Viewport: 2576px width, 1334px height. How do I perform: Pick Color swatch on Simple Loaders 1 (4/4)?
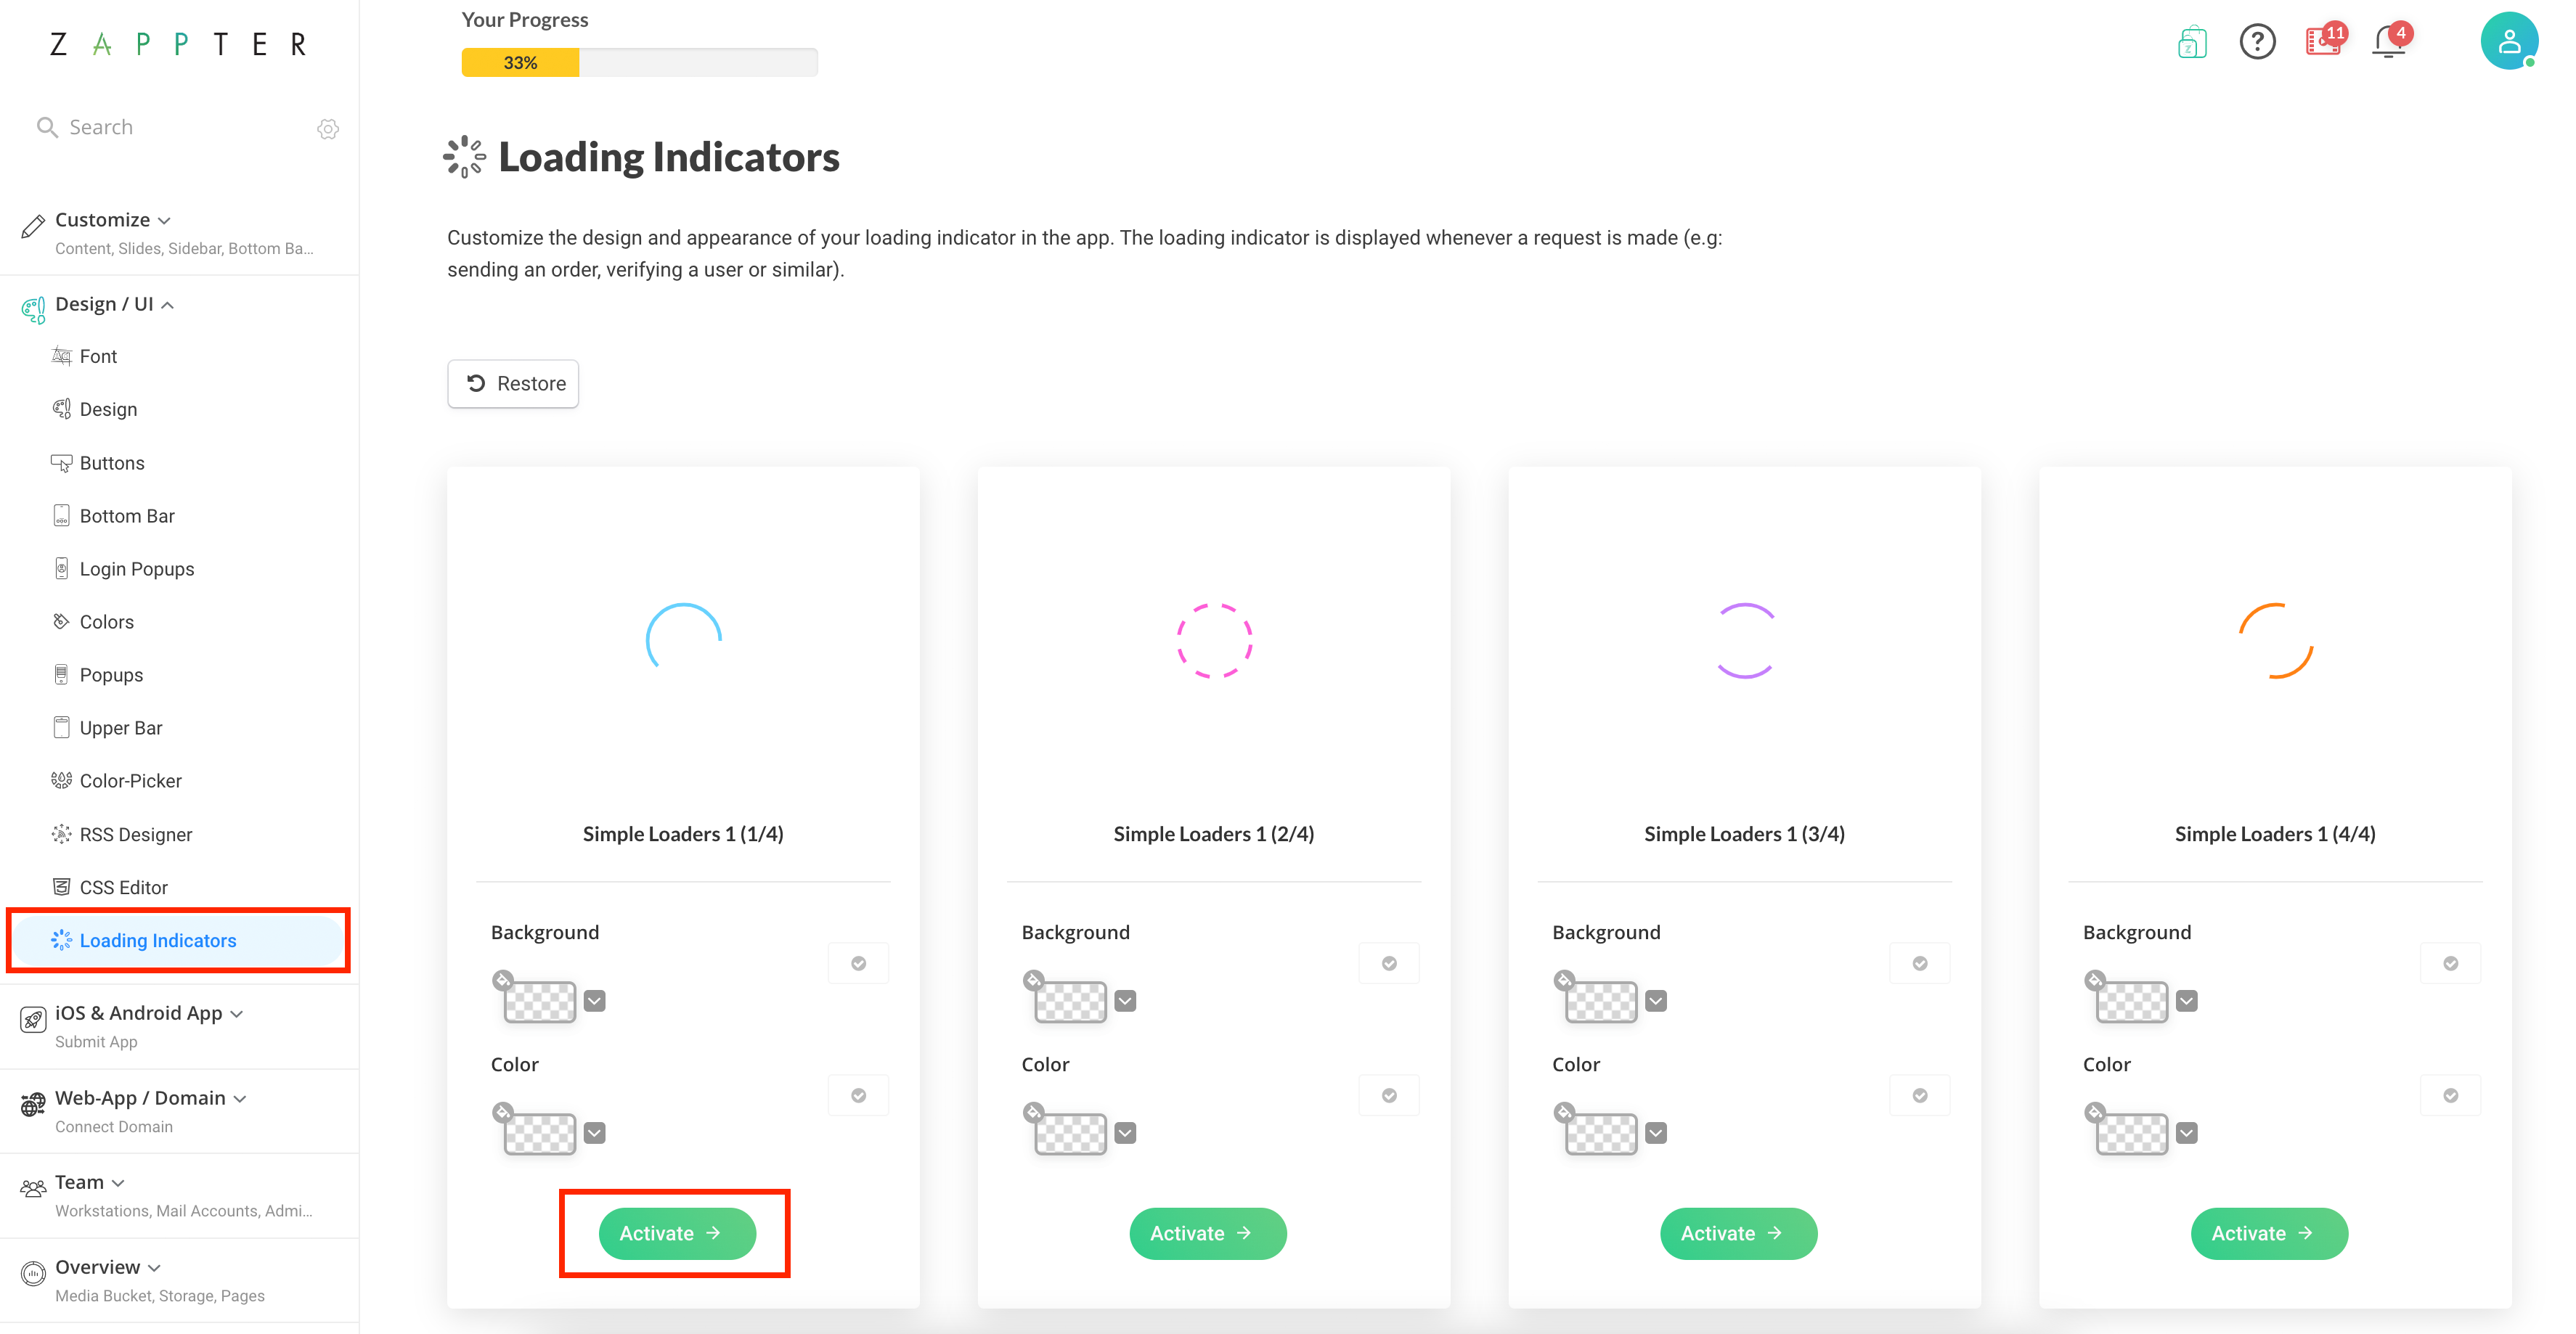tap(2132, 1132)
